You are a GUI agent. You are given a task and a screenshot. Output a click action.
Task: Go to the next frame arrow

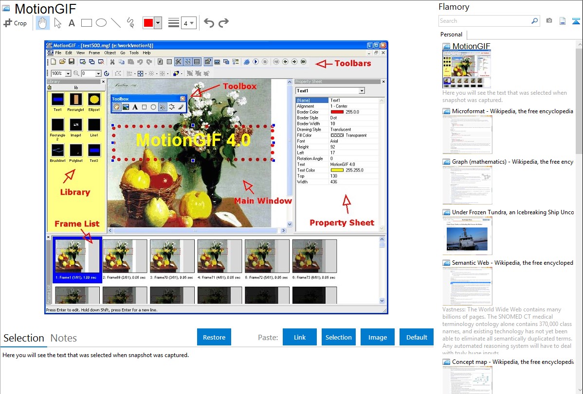294,62
